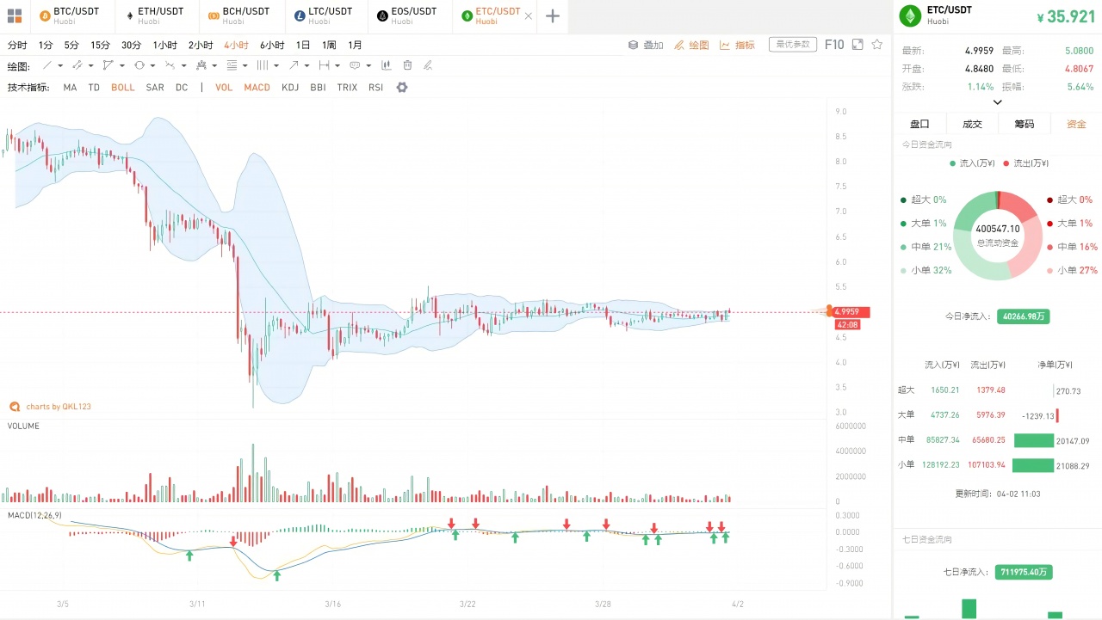Image resolution: width=1102 pixels, height=620 pixels.
Task: Toggle the BOLL indicator off
Action: 122,88
